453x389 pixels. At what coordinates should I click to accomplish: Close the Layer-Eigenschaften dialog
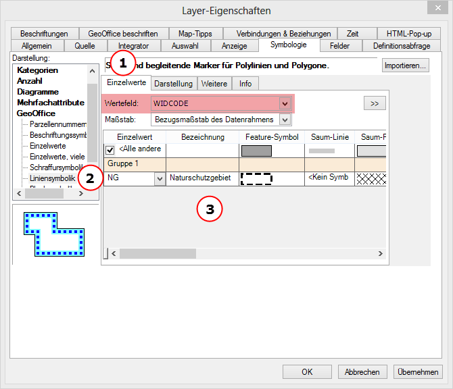[x=439, y=9]
